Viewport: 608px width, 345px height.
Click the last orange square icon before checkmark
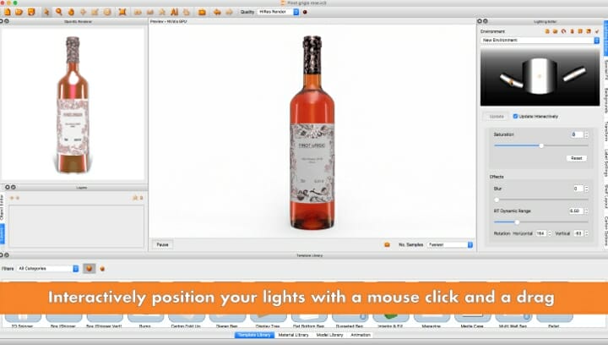(x=589, y=31)
